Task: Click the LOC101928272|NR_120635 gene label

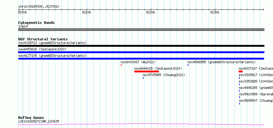Action: tap(39, 121)
